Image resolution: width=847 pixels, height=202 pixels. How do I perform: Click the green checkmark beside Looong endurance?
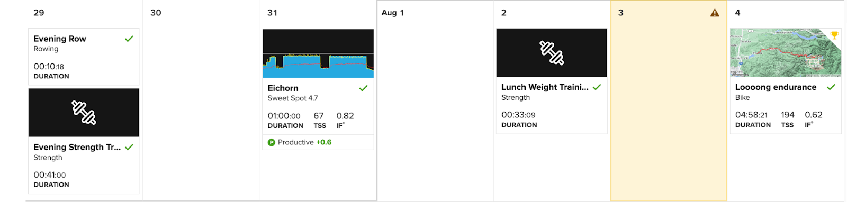(831, 87)
